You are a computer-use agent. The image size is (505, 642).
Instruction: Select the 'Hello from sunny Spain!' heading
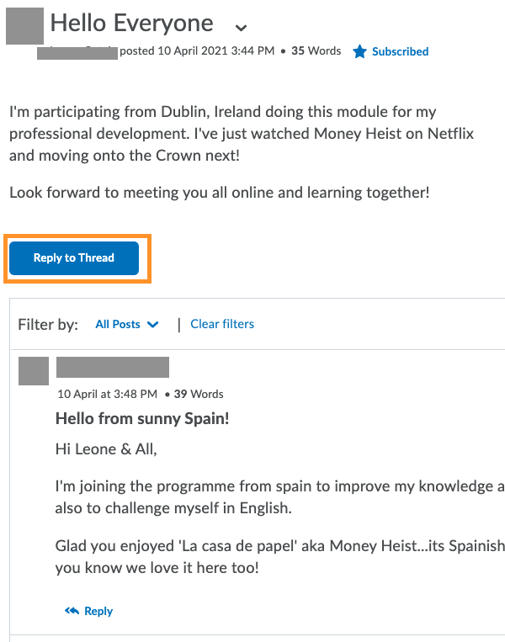142,418
